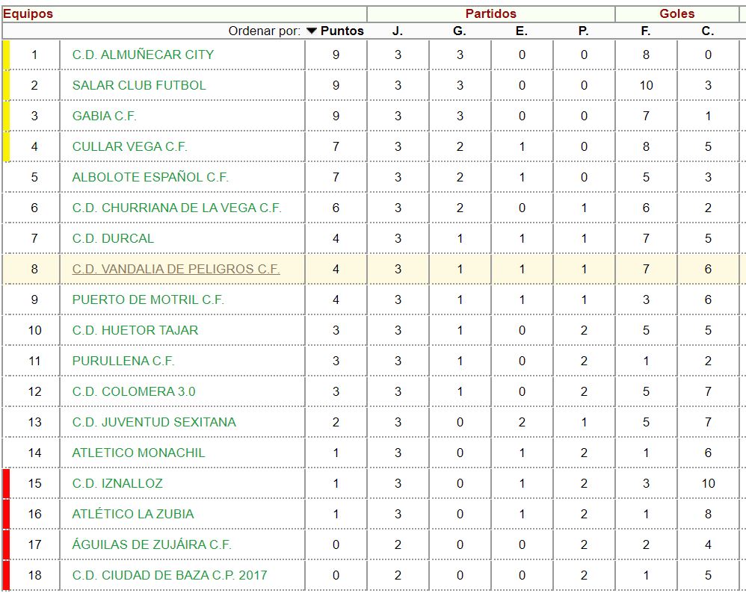
Task: Sort by P. losses column header
Action: pyautogui.click(x=584, y=31)
